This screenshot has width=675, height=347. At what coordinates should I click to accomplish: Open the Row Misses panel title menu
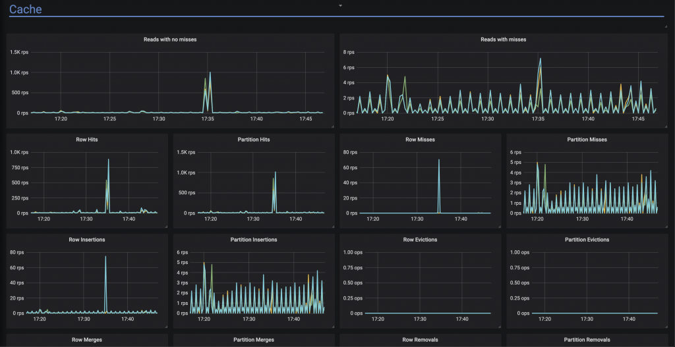[420, 140]
